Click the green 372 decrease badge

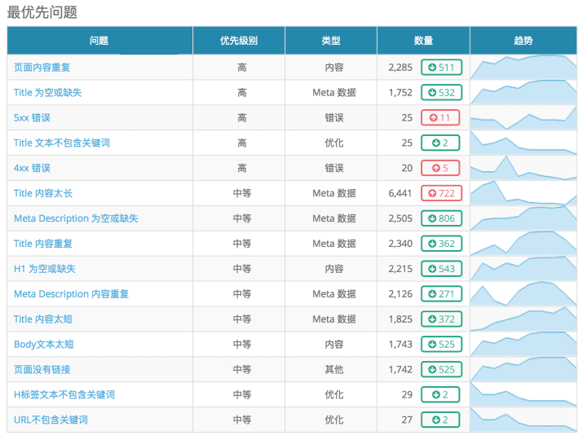[441, 319]
